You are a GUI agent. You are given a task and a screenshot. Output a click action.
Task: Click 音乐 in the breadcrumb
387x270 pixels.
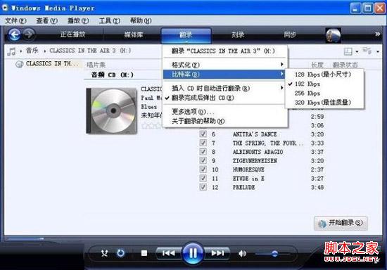pos(32,51)
